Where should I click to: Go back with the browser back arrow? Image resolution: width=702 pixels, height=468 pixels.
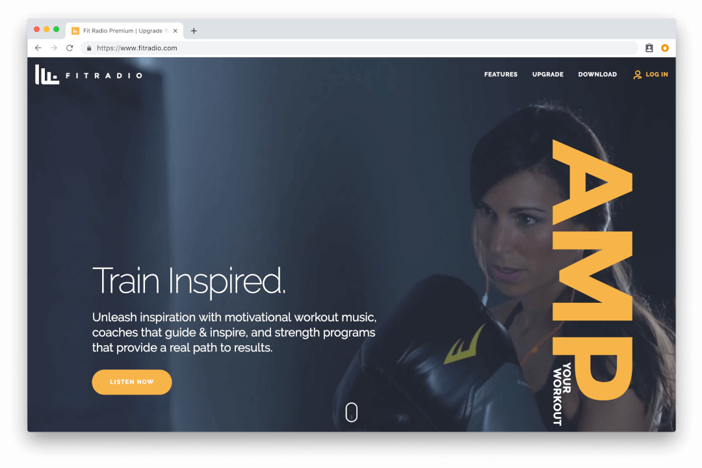click(x=38, y=48)
